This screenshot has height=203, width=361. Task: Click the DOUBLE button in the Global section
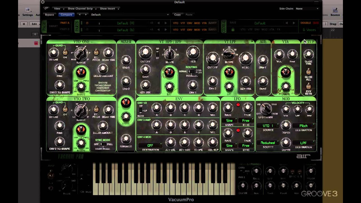click(x=306, y=23)
